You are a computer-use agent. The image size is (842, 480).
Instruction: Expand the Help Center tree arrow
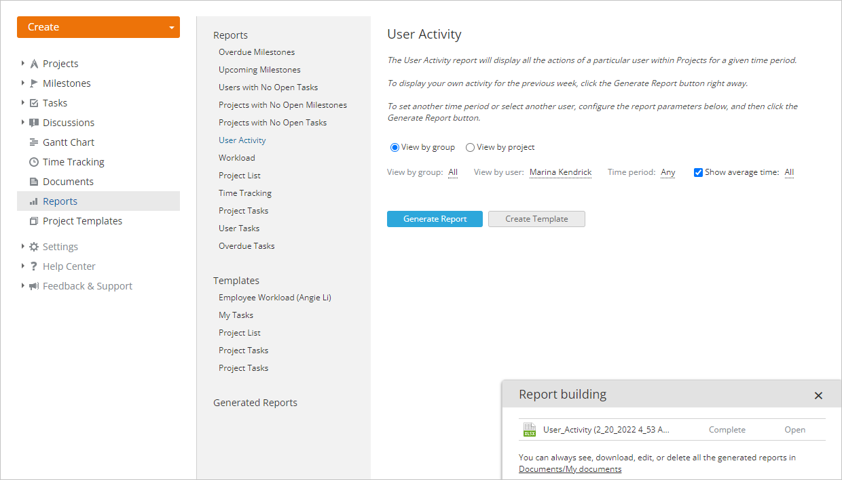[x=23, y=266]
